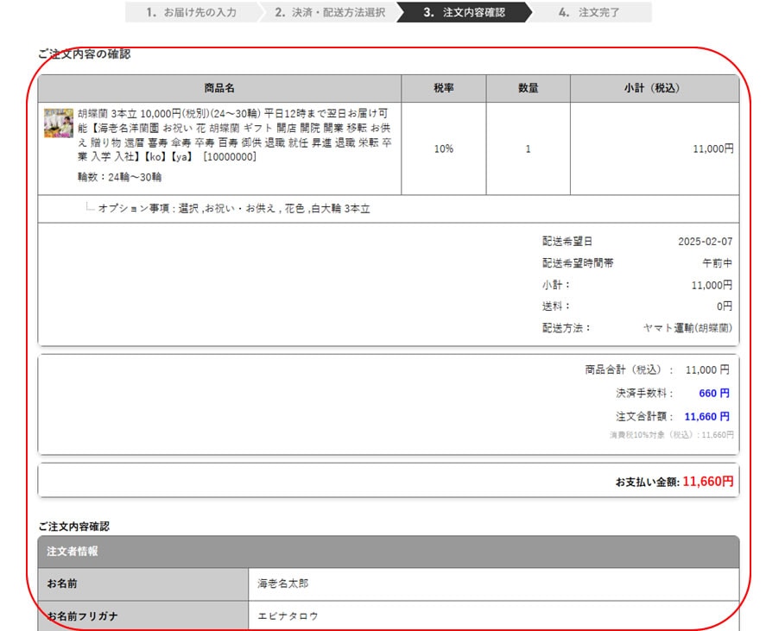Click the blue 決済手数料 660 円 amount
The height and width of the screenshot is (631, 766).
pos(713,393)
